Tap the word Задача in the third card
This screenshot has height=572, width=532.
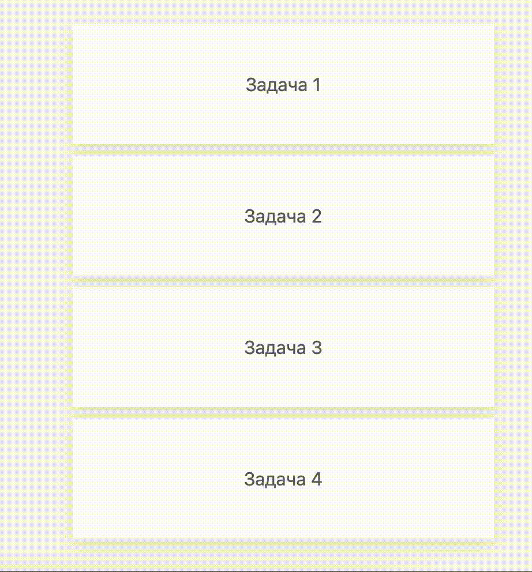coord(275,348)
